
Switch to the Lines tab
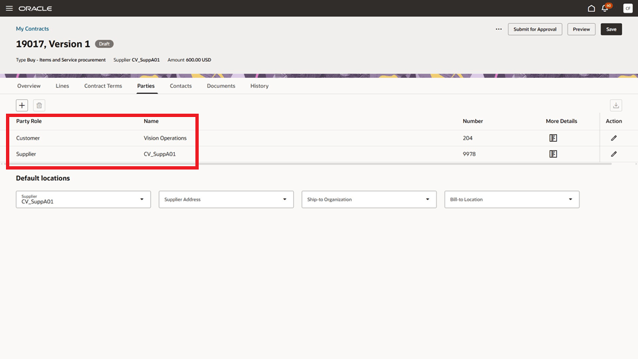point(62,86)
